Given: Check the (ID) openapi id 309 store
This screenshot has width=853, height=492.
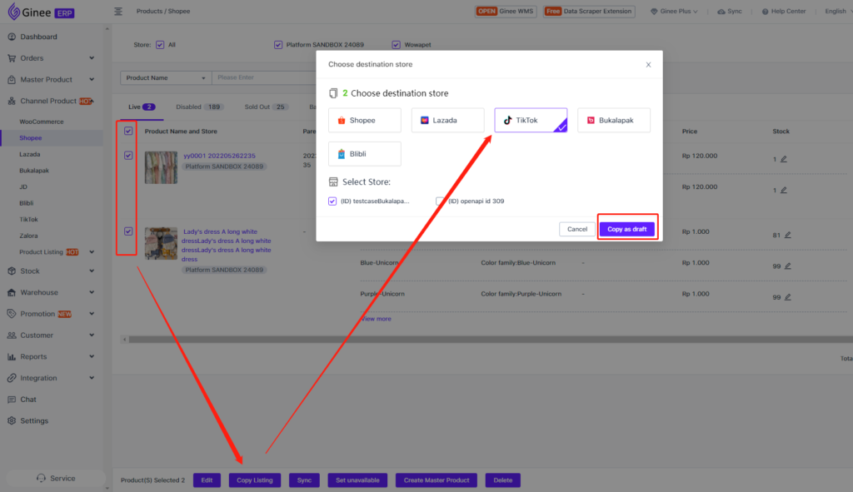Looking at the screenshot, I should click(440, 201).
